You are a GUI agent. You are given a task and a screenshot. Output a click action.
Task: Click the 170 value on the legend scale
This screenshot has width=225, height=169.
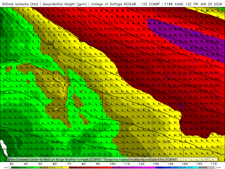pyautogui.click(x=214, y=164)
